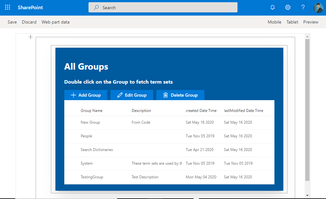Open Preview mode
Screen dimensions: 326x199
[311, 22]
